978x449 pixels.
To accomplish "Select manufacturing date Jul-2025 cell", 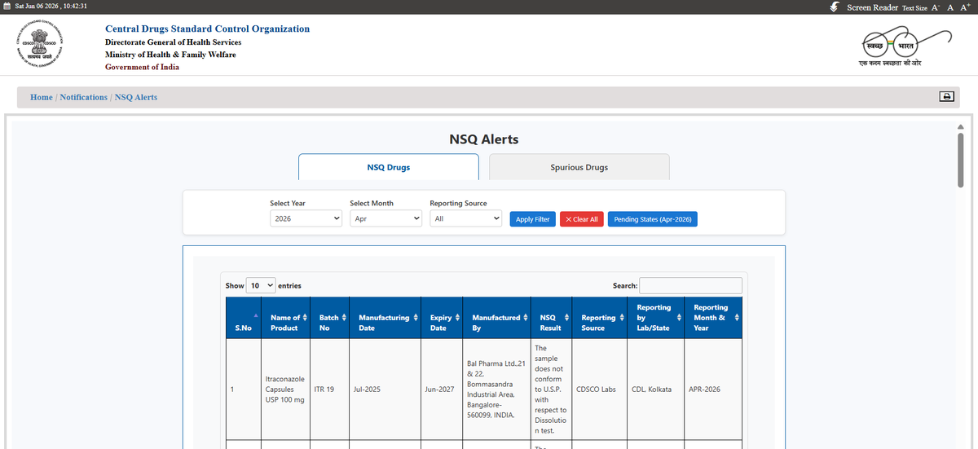I will pos(385,390).
